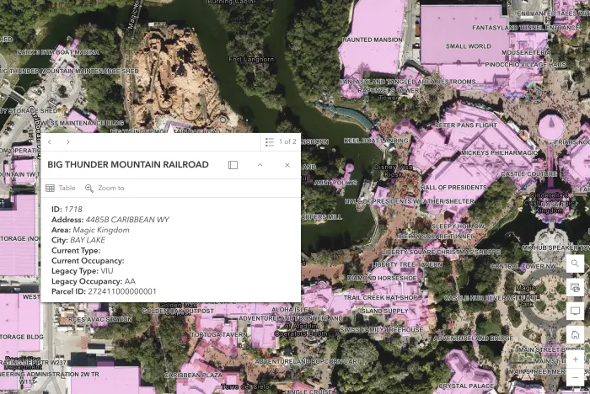Click 'Zoom to' in the popup
The height and width of the screenshot is (394, 590).
(105, 188)
